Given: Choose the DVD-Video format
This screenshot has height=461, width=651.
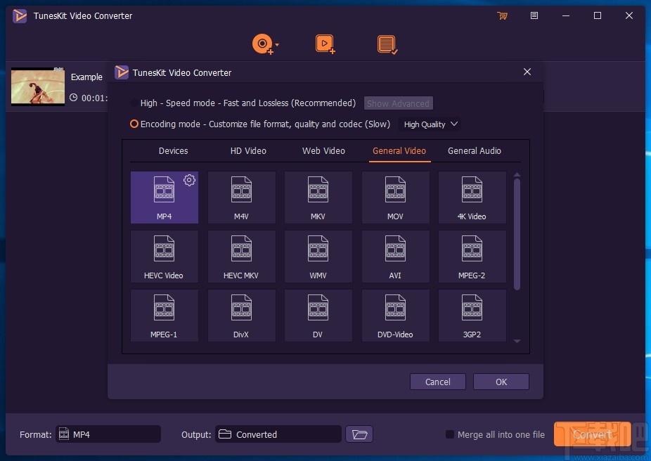Looking at the screenshot, I should point(395,316).
